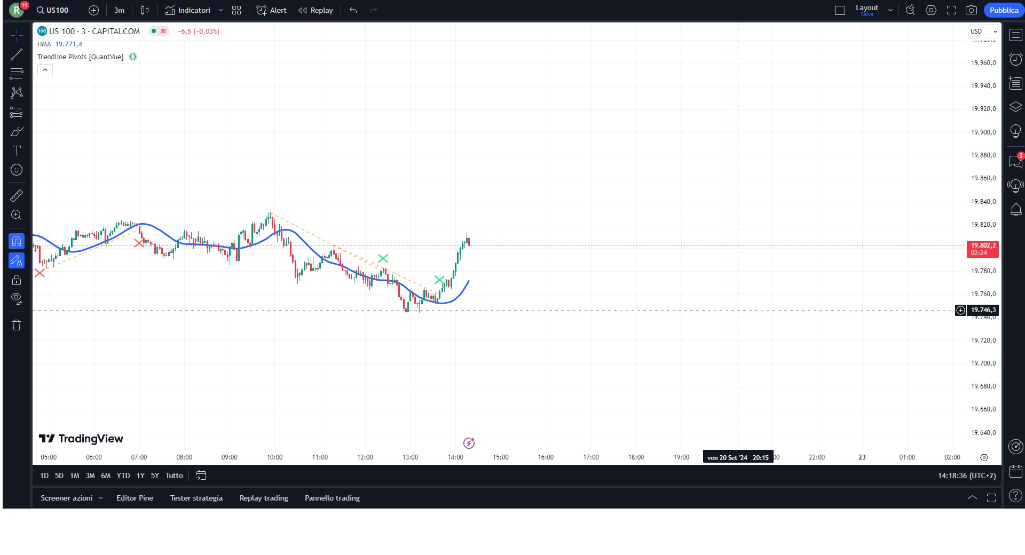Open the emoji and icons tool

(x=17, y=170)
